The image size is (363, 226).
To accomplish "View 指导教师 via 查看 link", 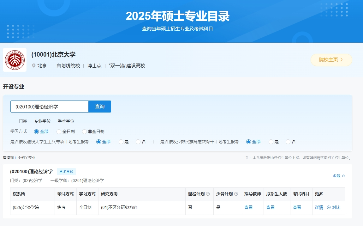I will pos(248,208).
